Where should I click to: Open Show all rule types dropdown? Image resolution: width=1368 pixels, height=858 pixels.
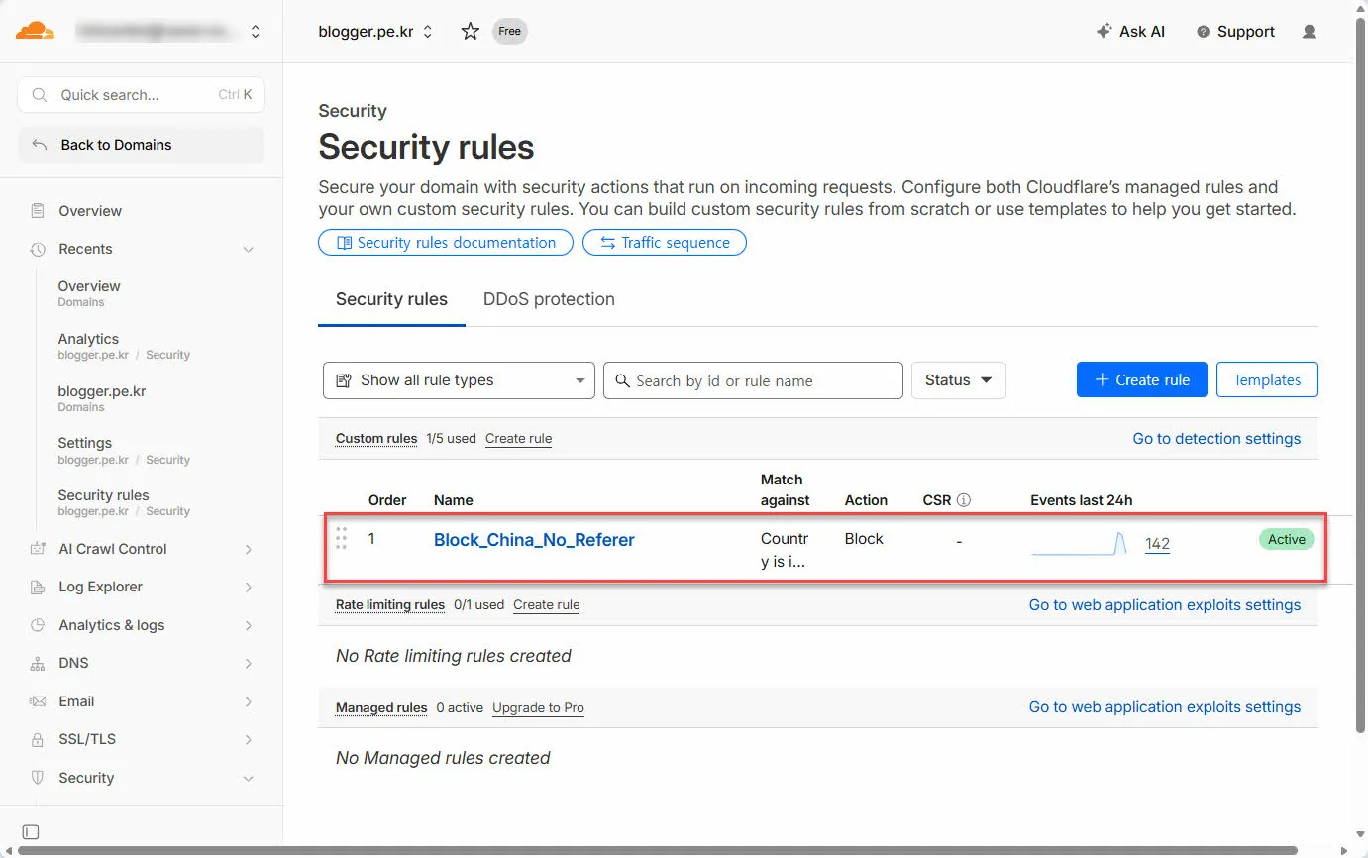pyautogui.click(x=459, y=380)
